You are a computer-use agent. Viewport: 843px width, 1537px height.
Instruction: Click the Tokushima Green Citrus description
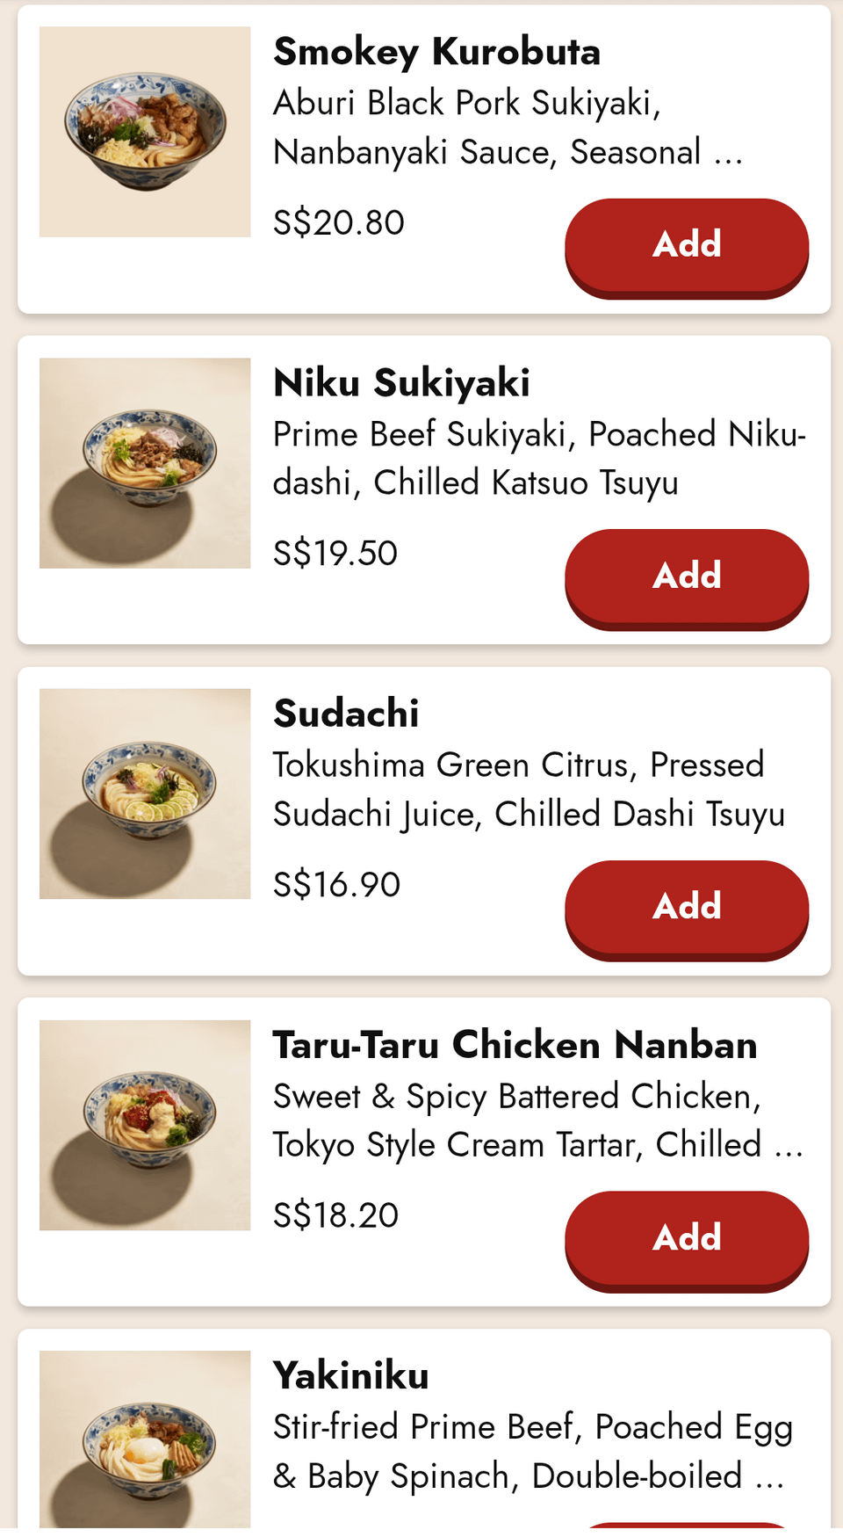[x=528, y=789]
